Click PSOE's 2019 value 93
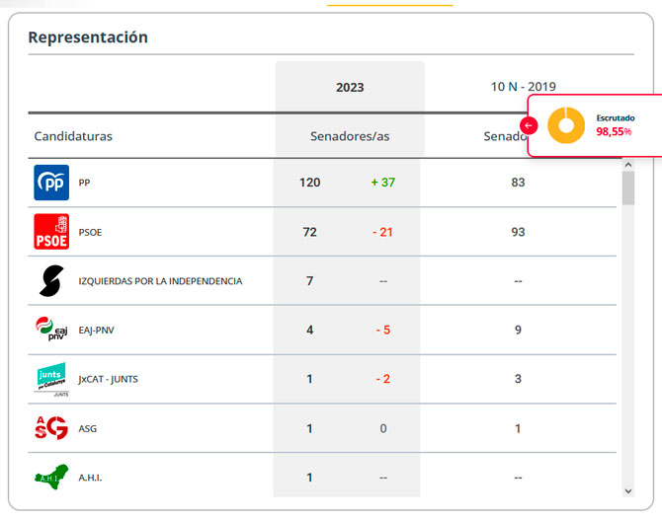The image size is (662, 520). click(518, 232)
